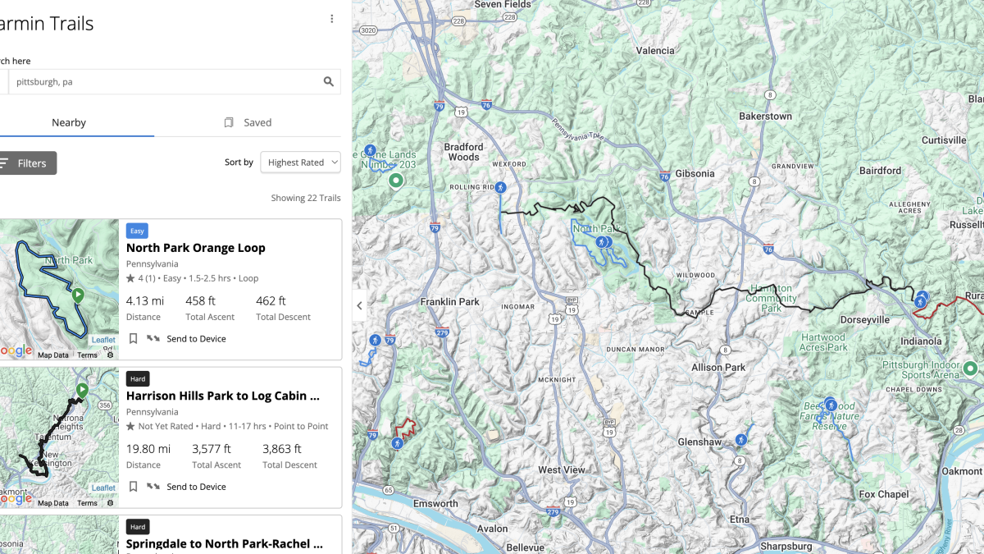Viewport: 984px width, 554px height.
Task: Open the Harrison Hills Park map thumbnail
Action: [59, 437]
